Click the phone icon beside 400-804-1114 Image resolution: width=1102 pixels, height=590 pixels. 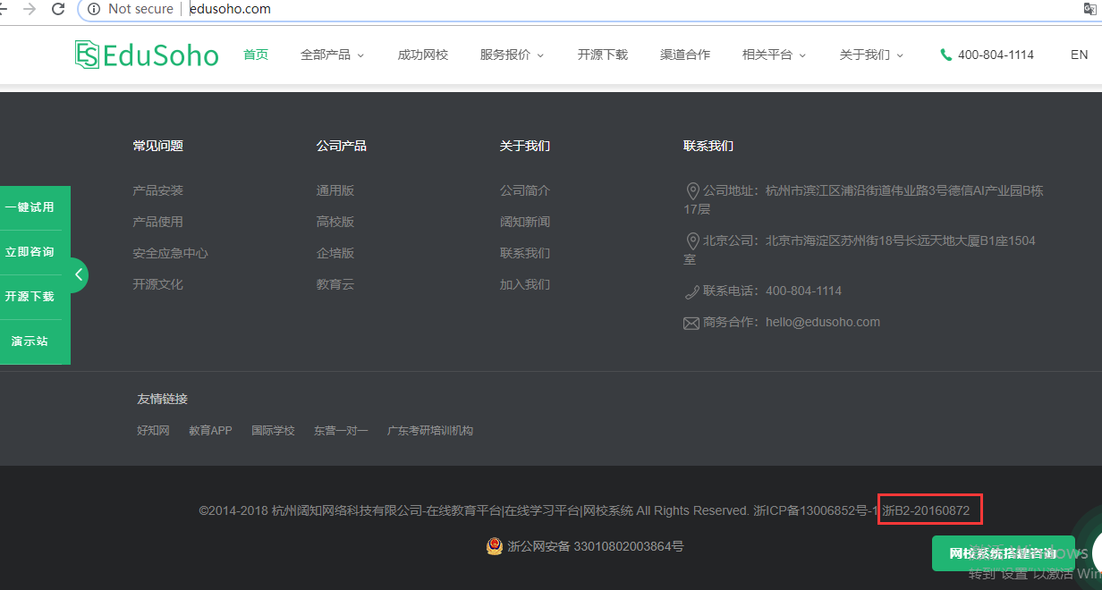tap(945, 55)
